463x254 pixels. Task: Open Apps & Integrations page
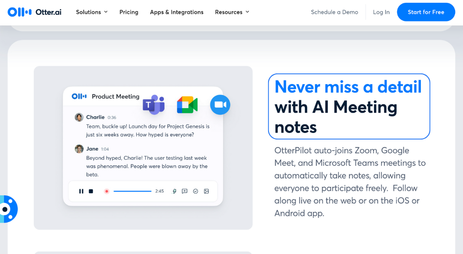click(x=176, y=12)
